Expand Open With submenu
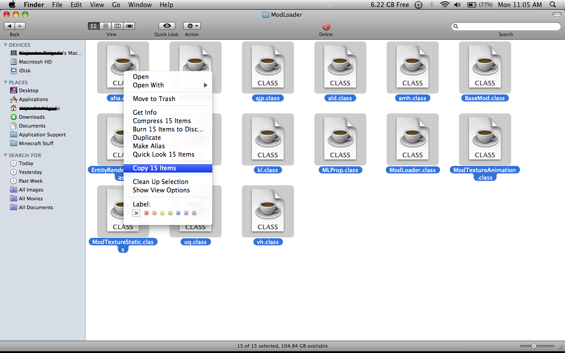565x353 pixels. [x=168, y=85]
